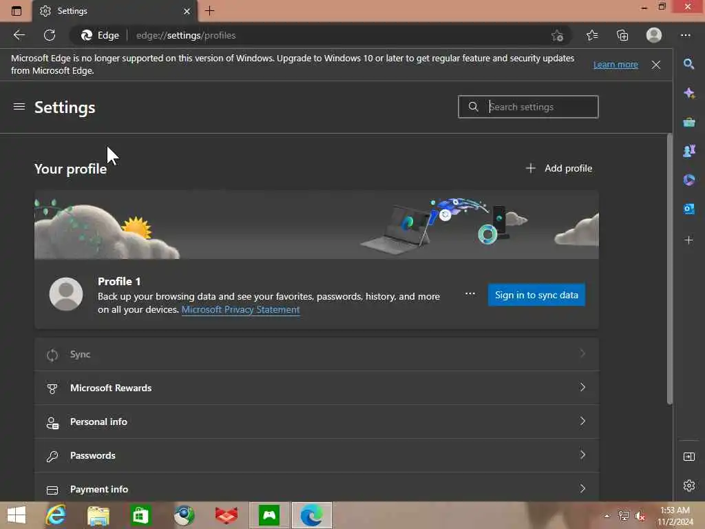The width and height of the screenshot is (705, 529).
Task: Click Sign in to sync data
Action: [536, 295]
